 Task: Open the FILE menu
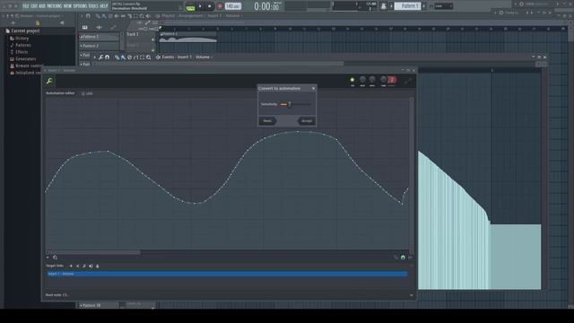click(x=26, y=6)
